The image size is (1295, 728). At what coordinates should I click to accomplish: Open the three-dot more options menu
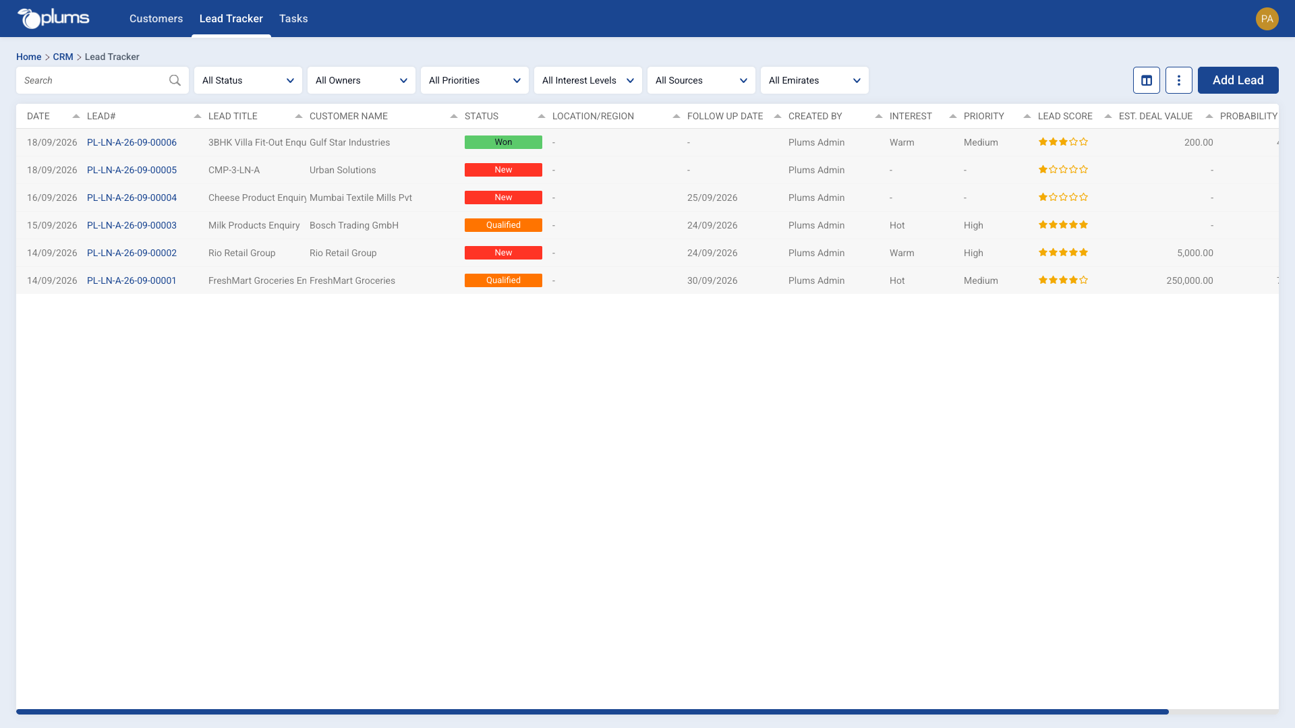pyautogui.click(x=1179, y=80)
